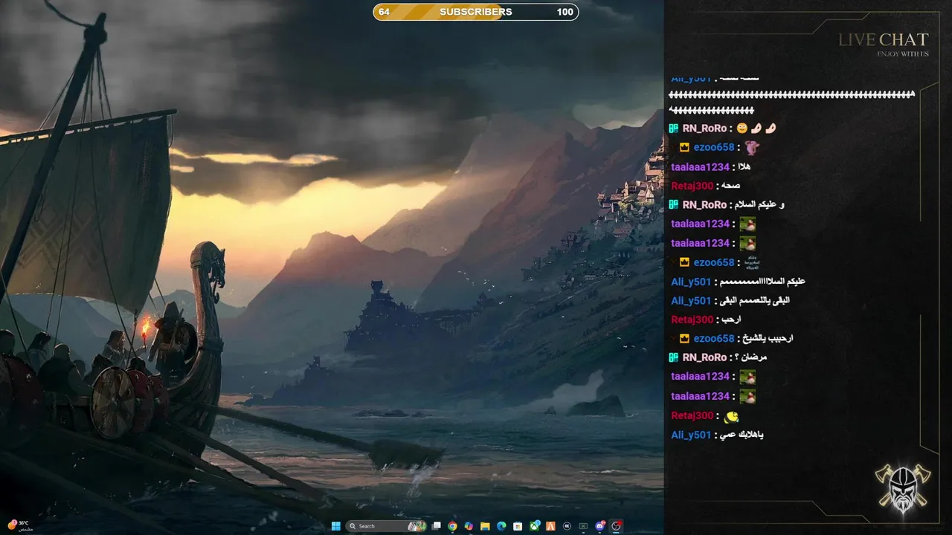Click the yellow emoji in Retaj300's last message

[731, 416]
